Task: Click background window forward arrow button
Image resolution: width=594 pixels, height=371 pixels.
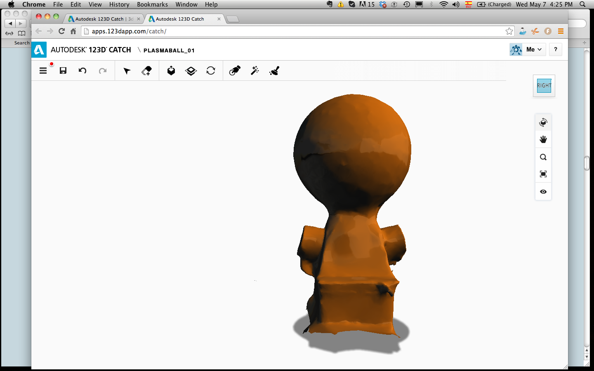Action: point(21,23)
